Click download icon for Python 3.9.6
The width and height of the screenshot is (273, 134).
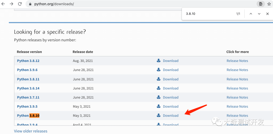click(x=158, y=70)
